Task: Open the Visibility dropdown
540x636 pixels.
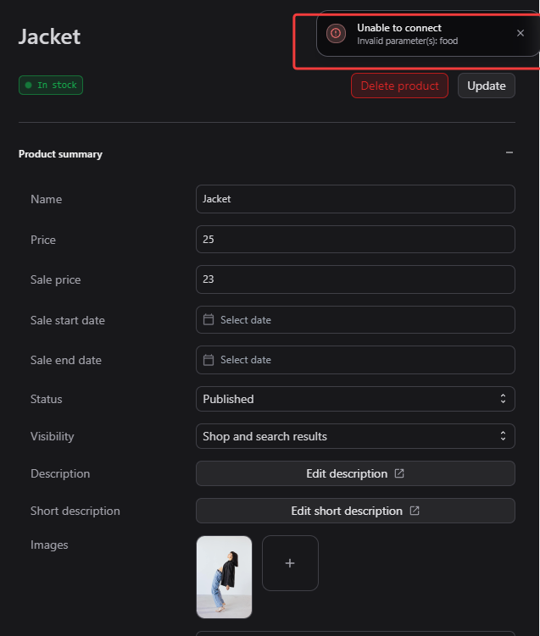Action: coord(355,436)
